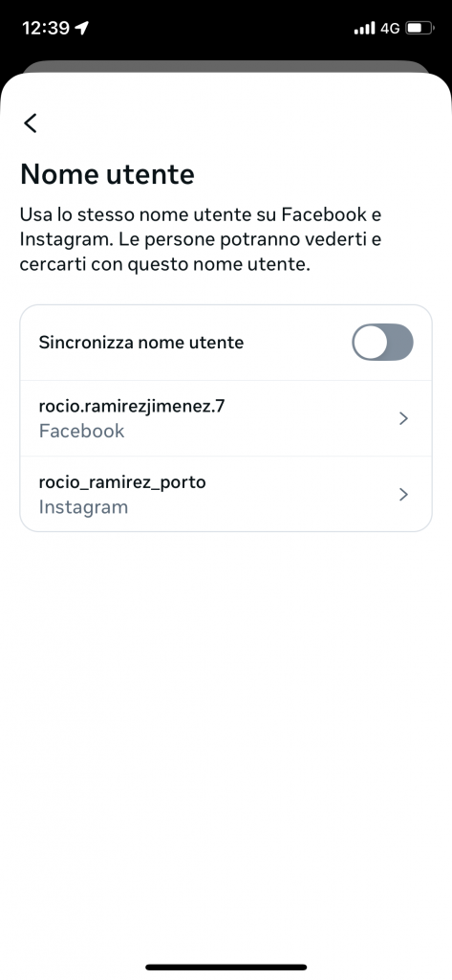The width and height of the screenshot is (452, 980).
Task: Go back using the left arrow
Action: (x=31, y=123)
